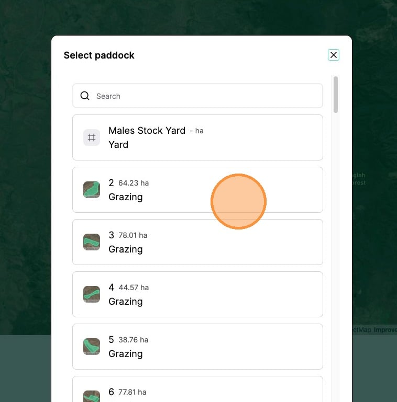The height and width of the screenshot is (402, 397).
Task: Select paddock 6 with 77.81 ha
Action: [197, 392]
